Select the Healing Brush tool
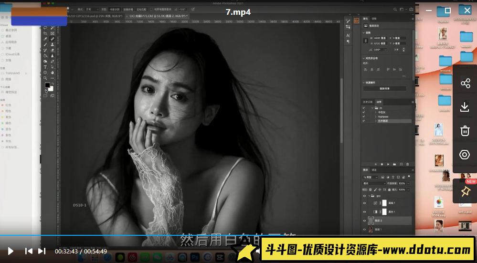 [x=53, y=39]
